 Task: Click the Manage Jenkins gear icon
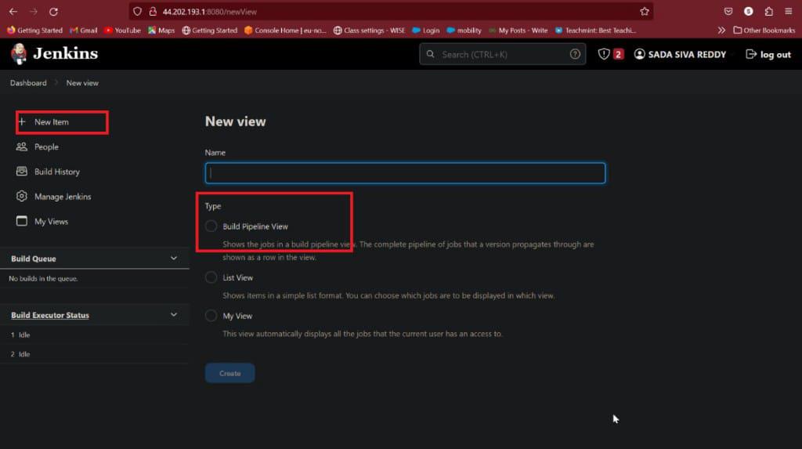pyautogui.click(x=21, y=196)
